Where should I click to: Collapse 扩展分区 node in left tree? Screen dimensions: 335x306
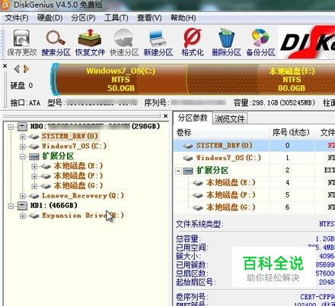(23, 156)
